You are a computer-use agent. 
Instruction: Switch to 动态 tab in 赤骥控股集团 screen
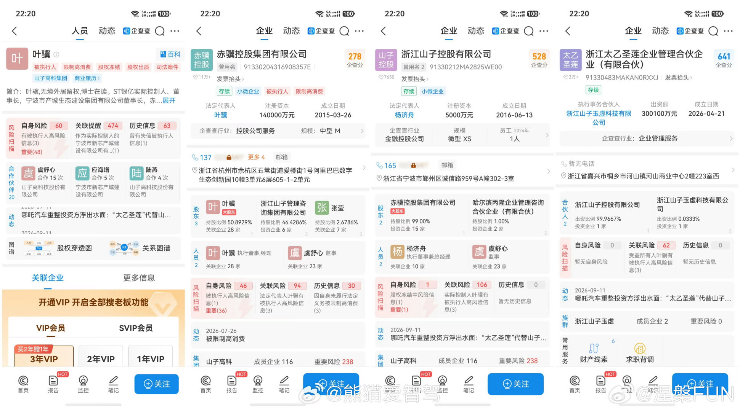coord(292,31)
